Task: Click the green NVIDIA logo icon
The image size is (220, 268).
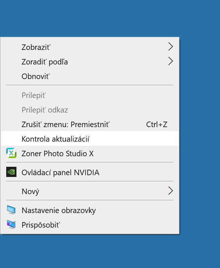Action: (12, 172)
